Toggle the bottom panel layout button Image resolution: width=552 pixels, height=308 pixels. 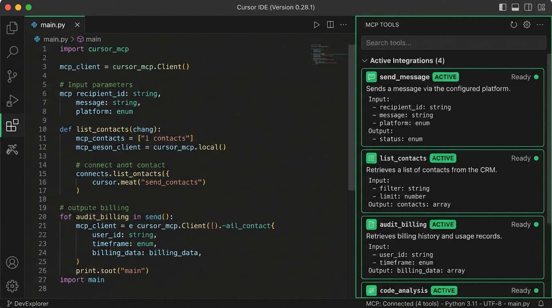coord(515,7)
